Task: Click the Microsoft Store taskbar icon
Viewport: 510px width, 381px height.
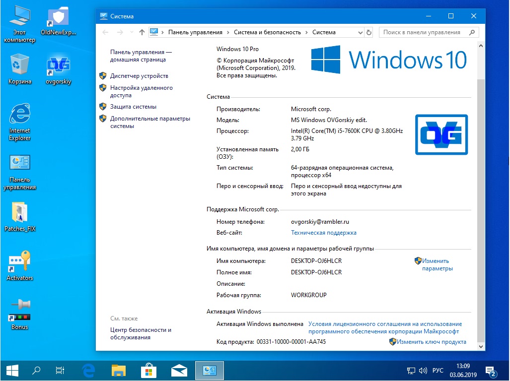Action: click(x=148, y=370)
